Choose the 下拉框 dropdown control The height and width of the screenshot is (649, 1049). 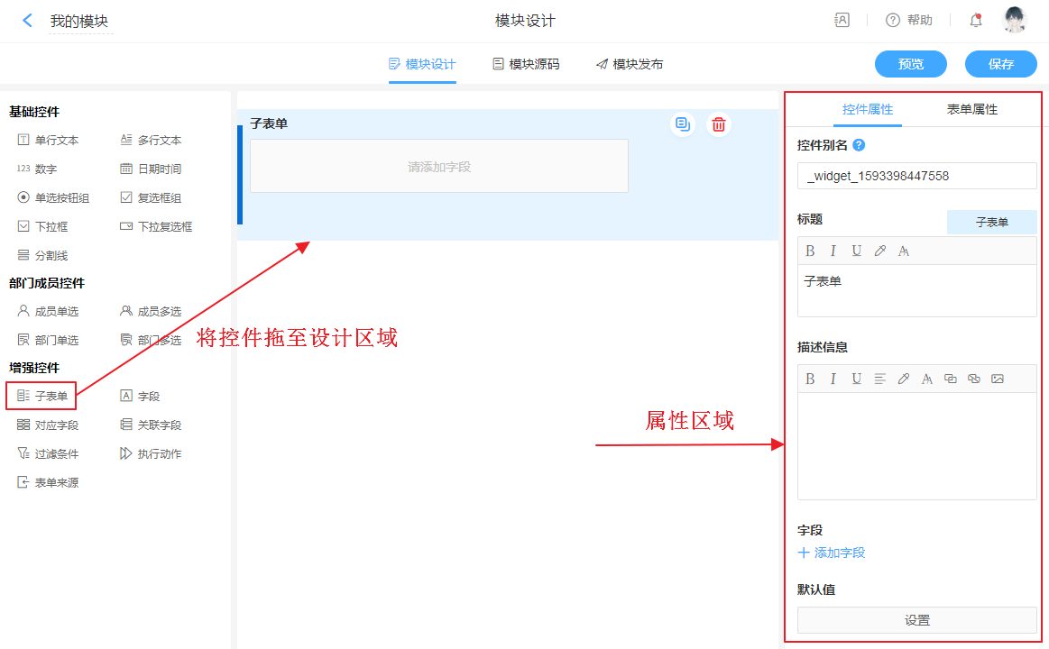click(x=42, y=227)
